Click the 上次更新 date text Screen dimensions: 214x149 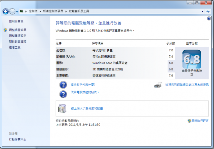coord(78,125)
